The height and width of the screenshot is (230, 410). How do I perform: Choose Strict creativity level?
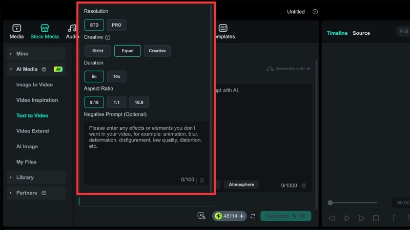click(x=98, y=51)
